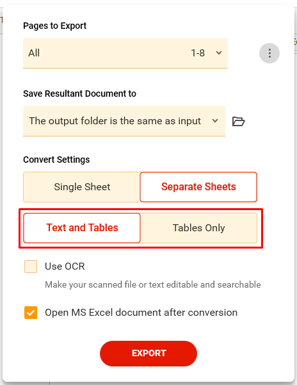
Task: Select the Separate Sheets option
Action: click(x=198, y=187)
